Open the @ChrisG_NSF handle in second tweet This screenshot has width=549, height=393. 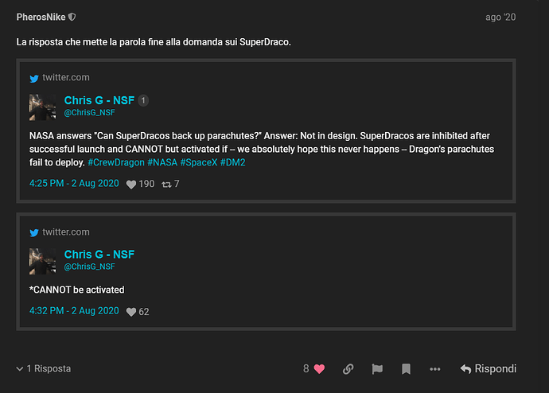click(90, 267)
